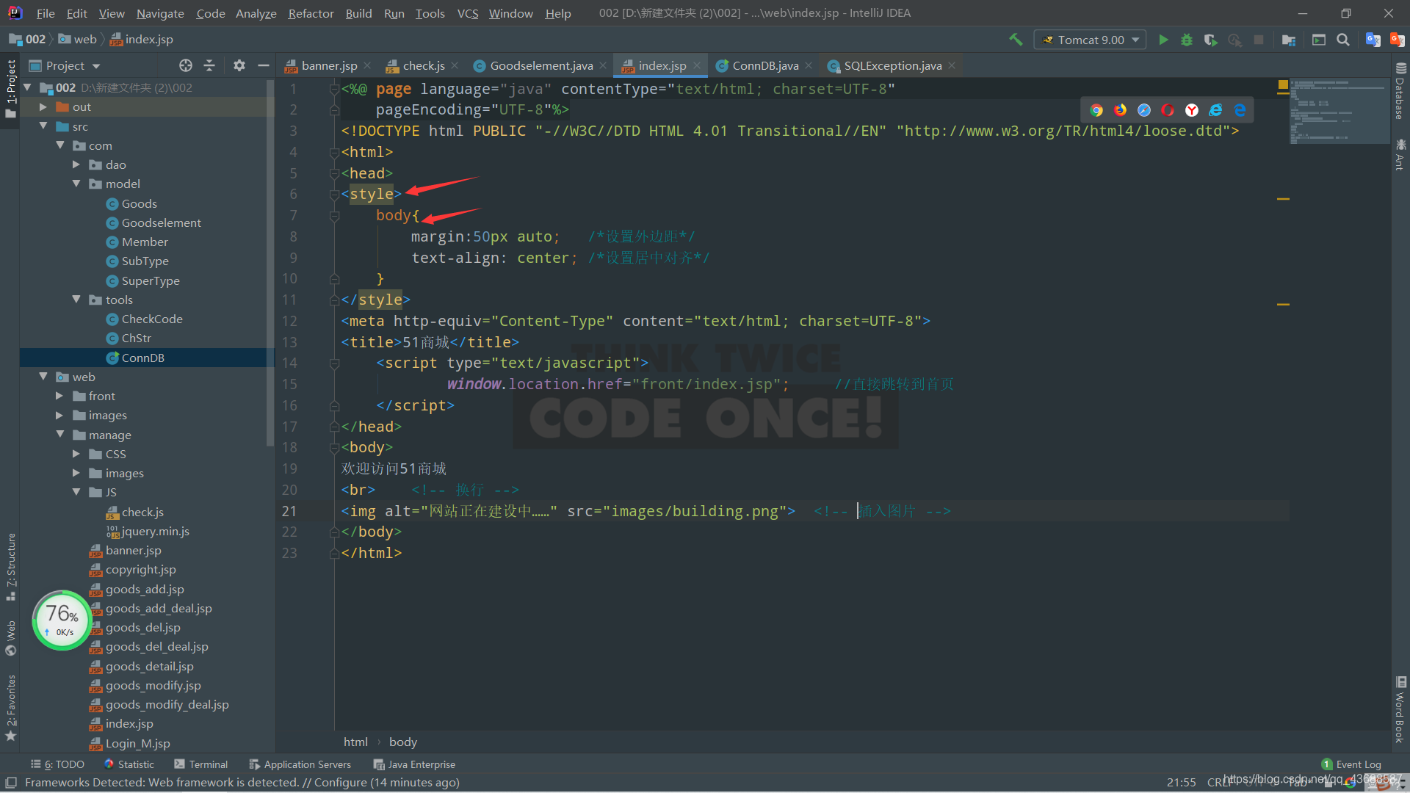
Task: Open the Web tool window
Action: pyautogui.click(x=10, y=638)
